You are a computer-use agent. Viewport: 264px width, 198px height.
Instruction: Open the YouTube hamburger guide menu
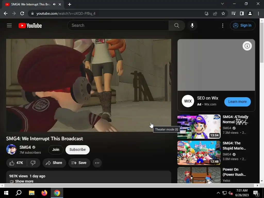[x=9, y=26]
